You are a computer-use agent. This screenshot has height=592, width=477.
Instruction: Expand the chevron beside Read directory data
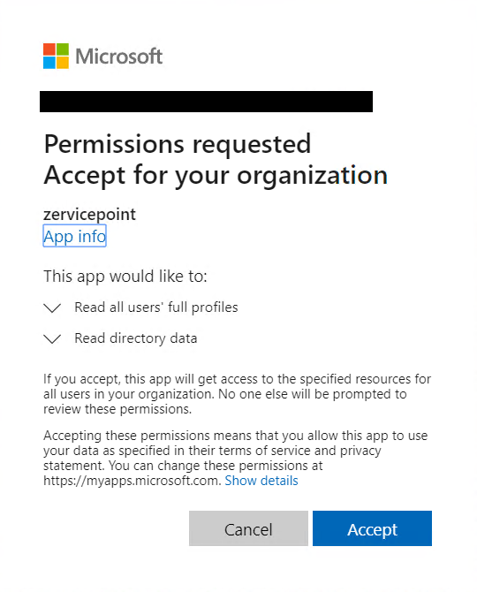point(52,338)
